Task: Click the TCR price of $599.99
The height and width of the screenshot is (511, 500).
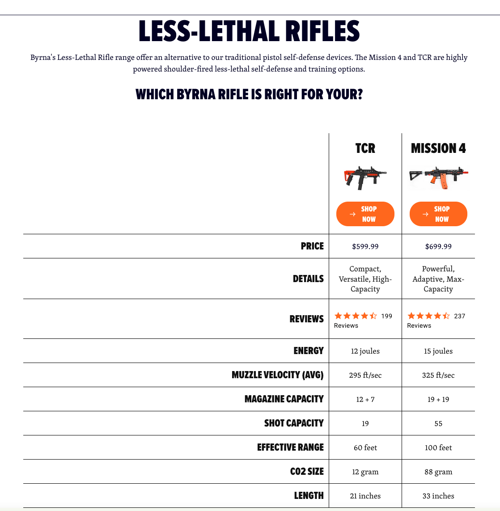Action: click(365, 246)
